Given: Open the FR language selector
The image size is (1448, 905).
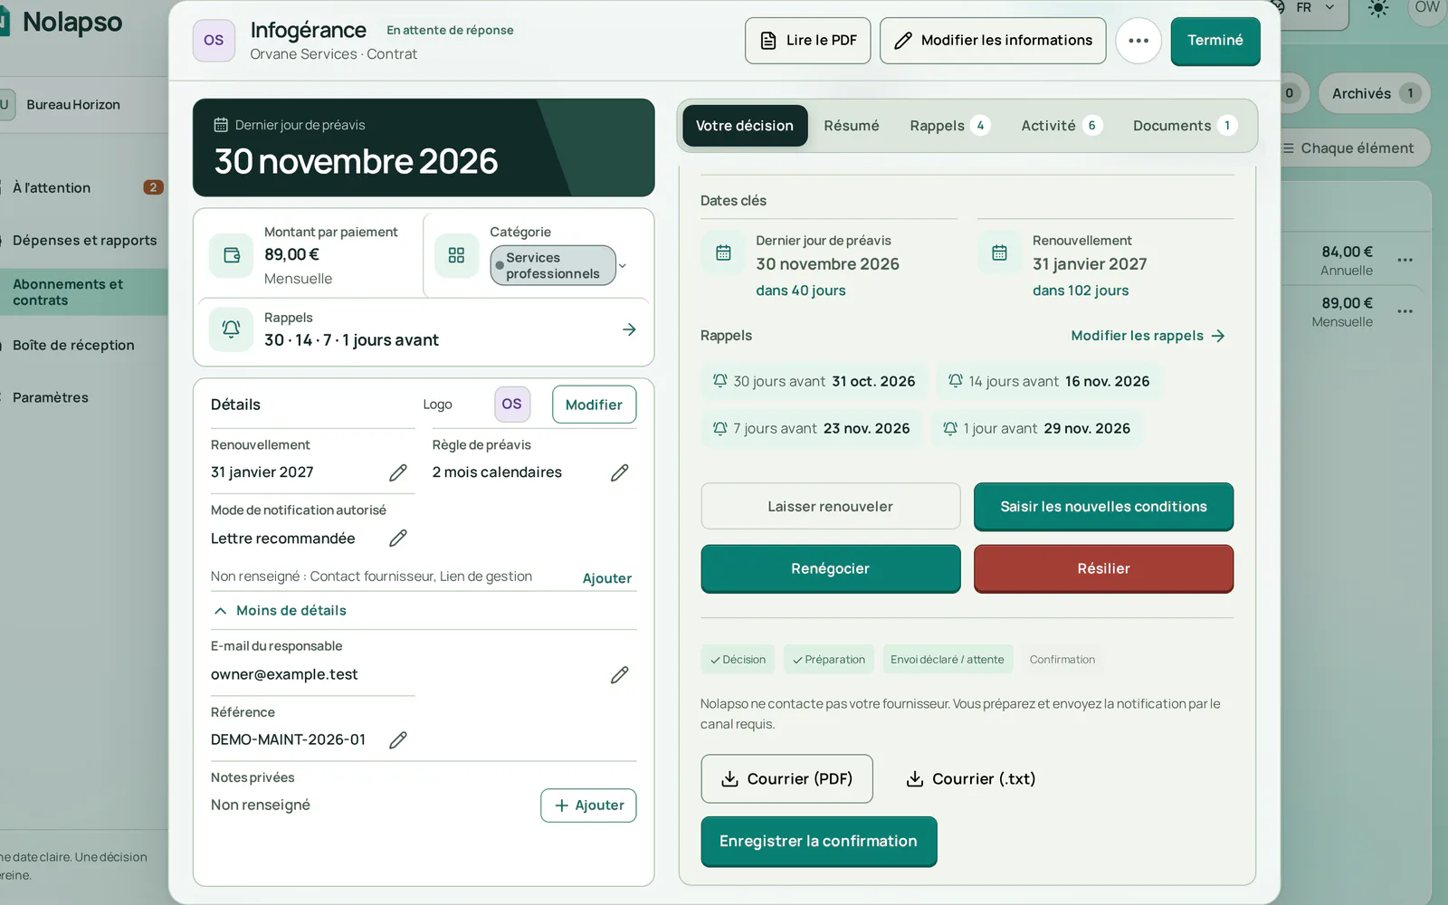Looking at the screenshot, I should pyautogui.click(x=1314, y=8).
